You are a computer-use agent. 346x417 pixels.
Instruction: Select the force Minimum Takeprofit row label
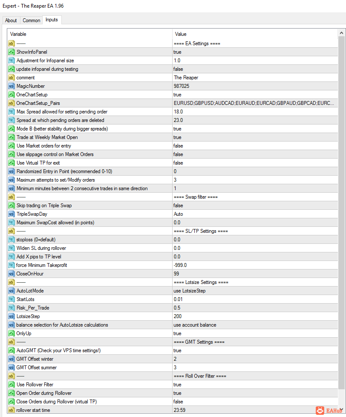tap(41, 265)
